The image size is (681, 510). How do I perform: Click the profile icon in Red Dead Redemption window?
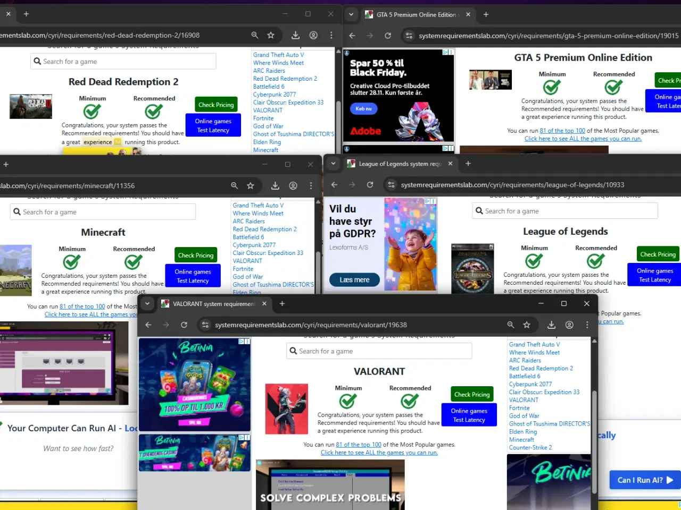click(x=313, y=35)
